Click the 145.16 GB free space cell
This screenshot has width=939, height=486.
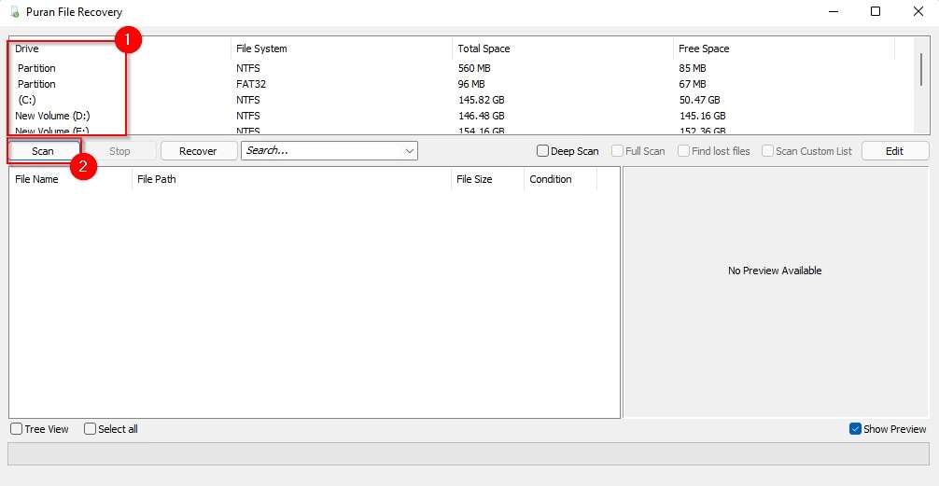[x=703, y=116]
